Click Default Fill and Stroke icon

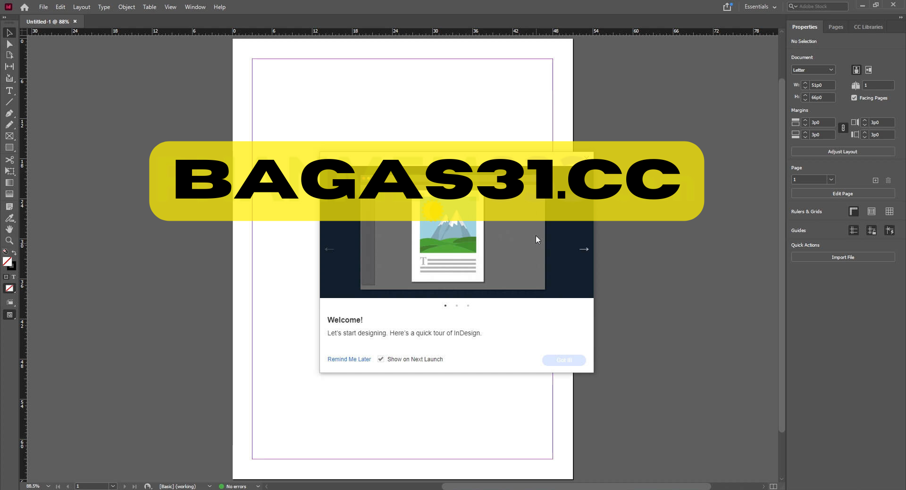(x=5, y=252)
